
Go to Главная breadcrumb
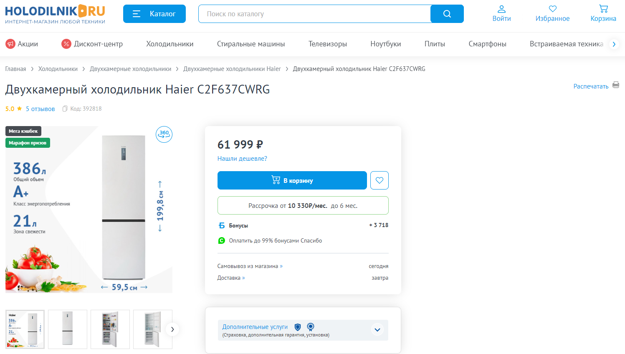15,69
